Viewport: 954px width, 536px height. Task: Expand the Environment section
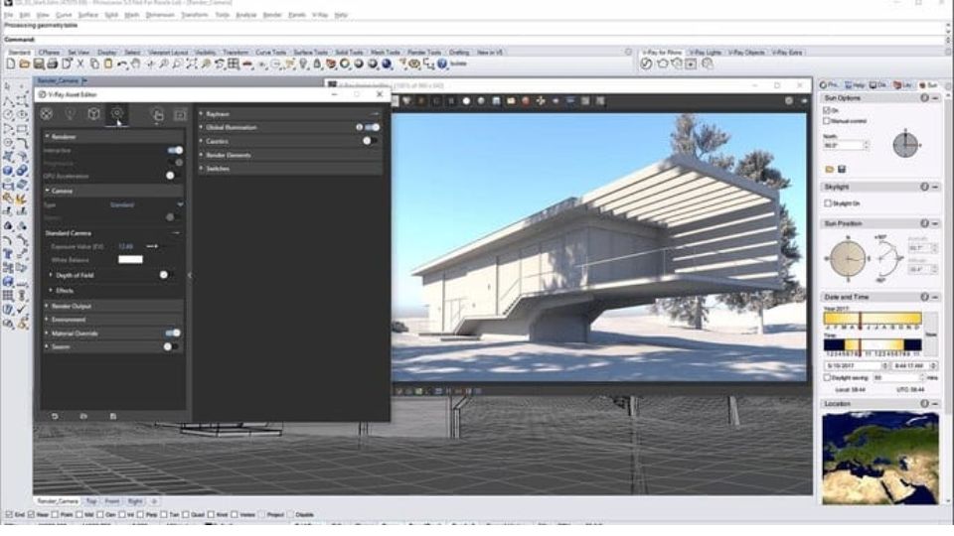112,319
